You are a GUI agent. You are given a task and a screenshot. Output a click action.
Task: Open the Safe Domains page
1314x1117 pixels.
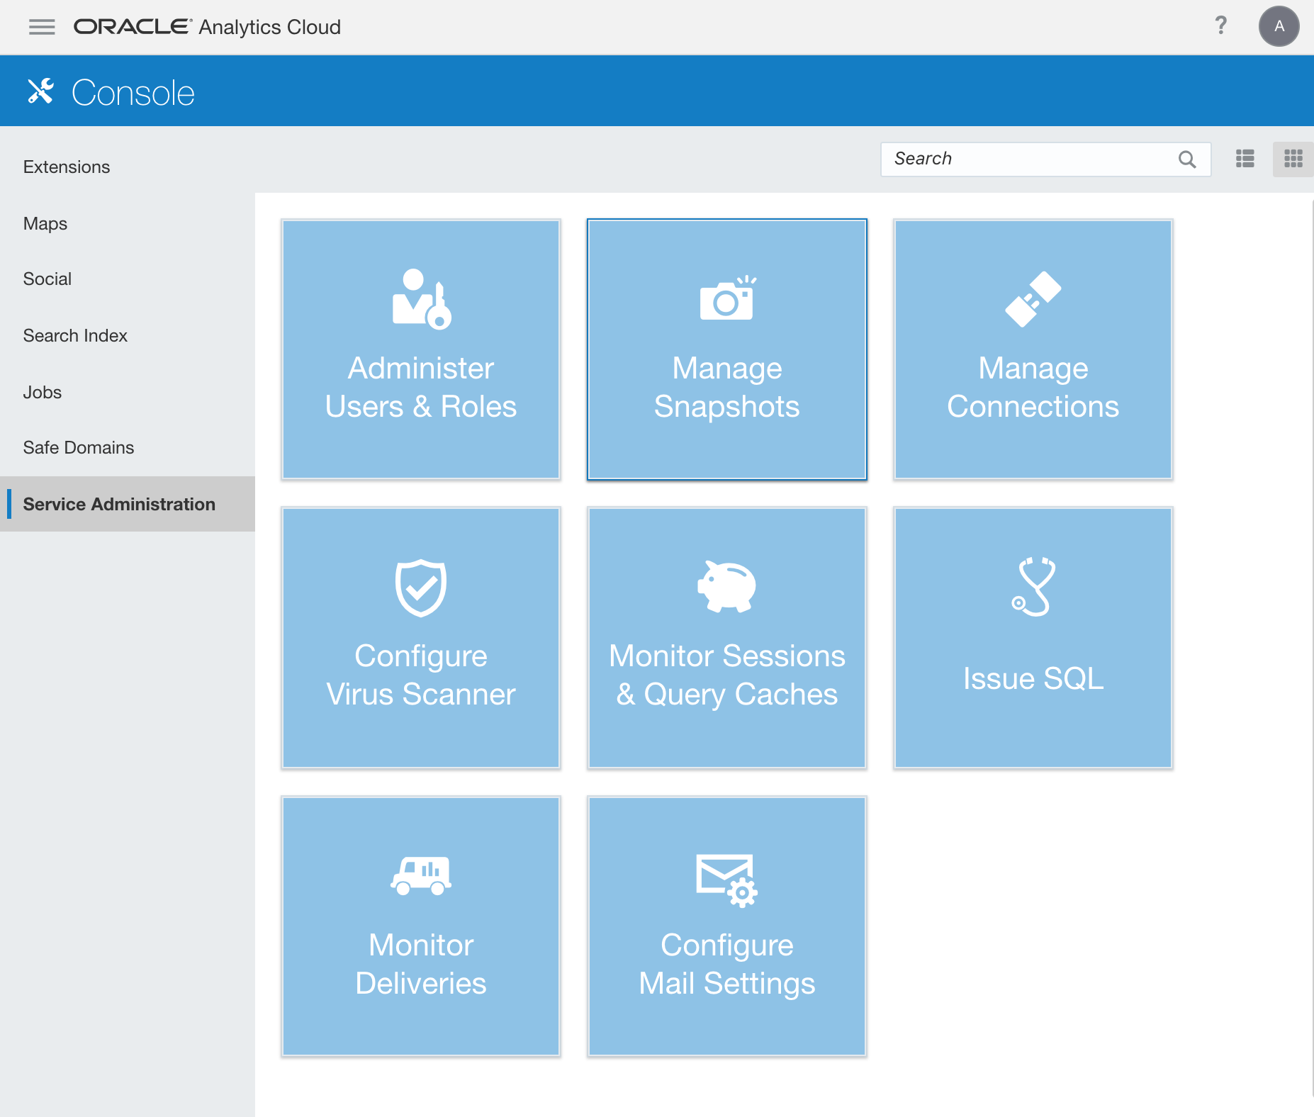[x=79, y=447]
